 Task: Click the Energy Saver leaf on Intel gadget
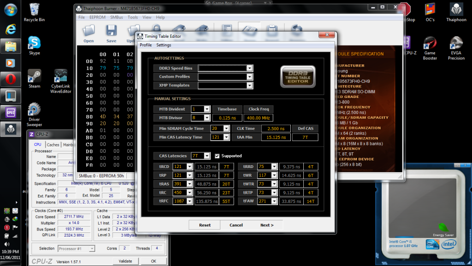443,227
